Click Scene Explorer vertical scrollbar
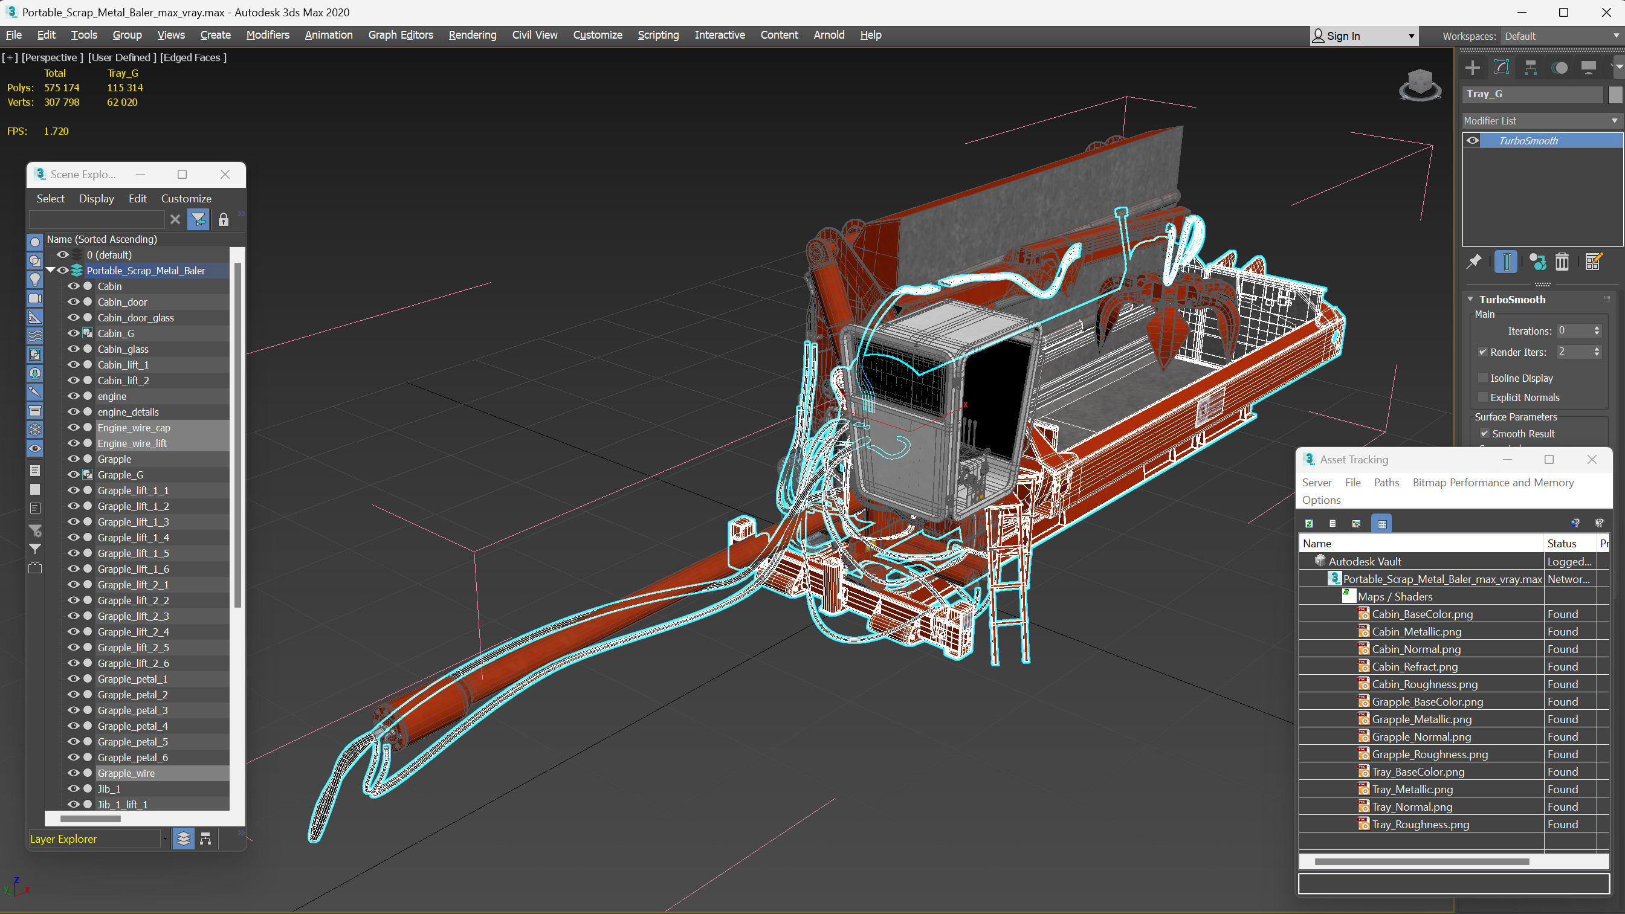This screenshot has width=1625, height=914. coord(238,435)
